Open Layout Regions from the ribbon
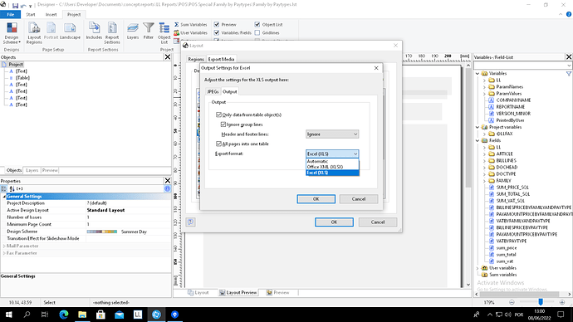Screen dimensions: 573x322 pyautogui.click(x=34, y=33)
